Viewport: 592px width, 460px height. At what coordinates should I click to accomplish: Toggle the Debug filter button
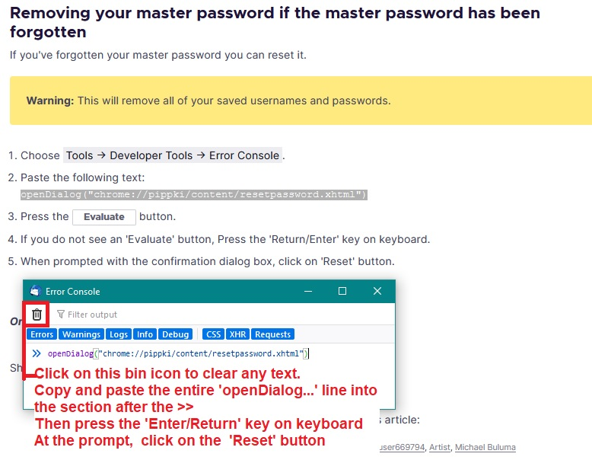[176, 334]
